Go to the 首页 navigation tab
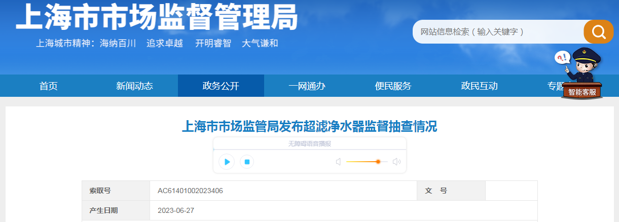Screen dimensions: 619x222 coord(49,86)
